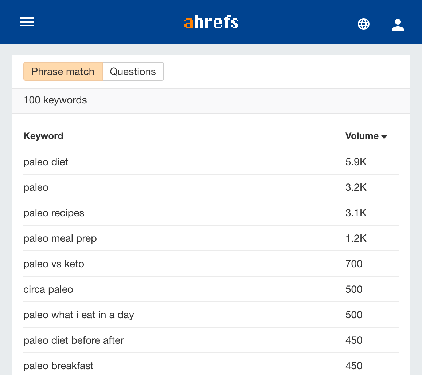Toggle the Volume sort arrow
Image resolution: width=422 pixels, height=375 pixels.
pos(384,137)
